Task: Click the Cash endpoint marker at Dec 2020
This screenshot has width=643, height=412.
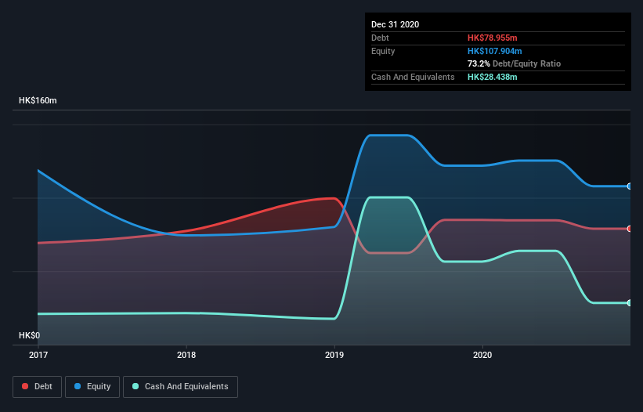Action: pyautogui.click(x=630, y=303)
